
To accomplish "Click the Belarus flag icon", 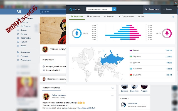I will point(131,75).
